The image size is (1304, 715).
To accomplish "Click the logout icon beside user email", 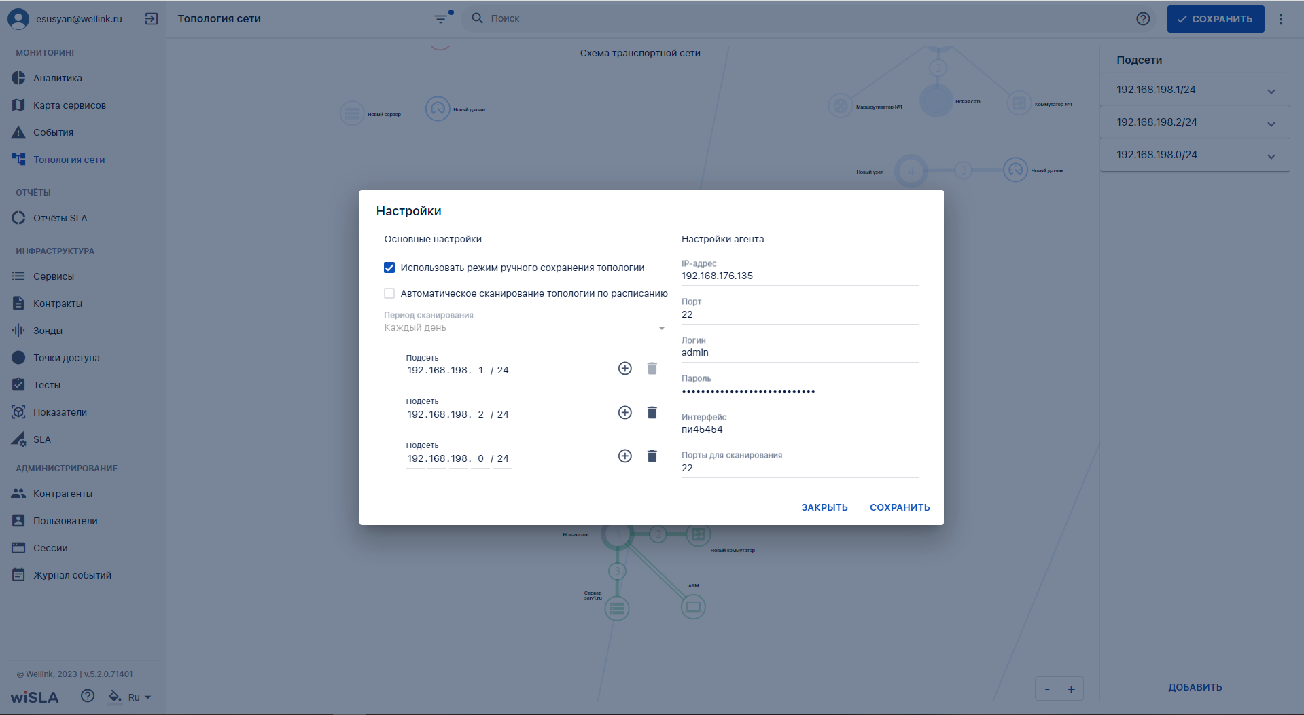I will (x=152, y=19).
